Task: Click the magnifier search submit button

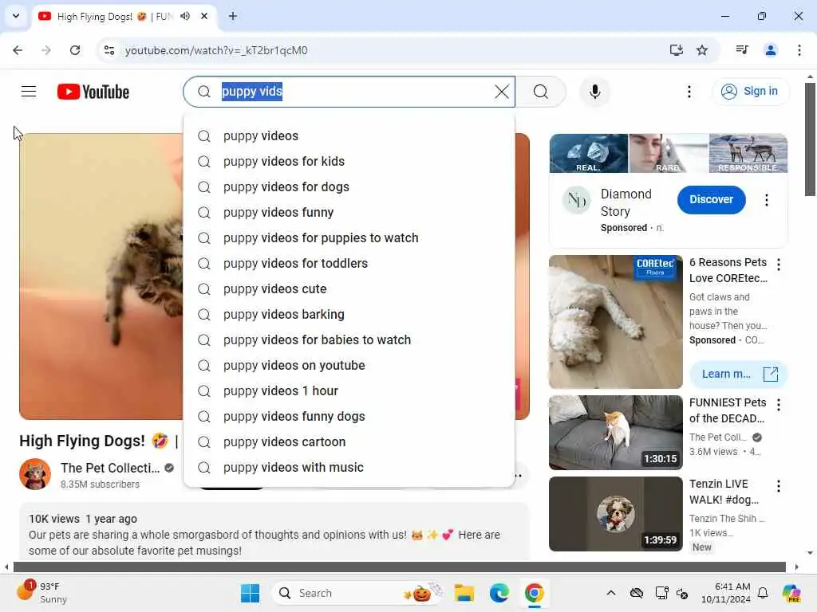Action: point(540,92)
